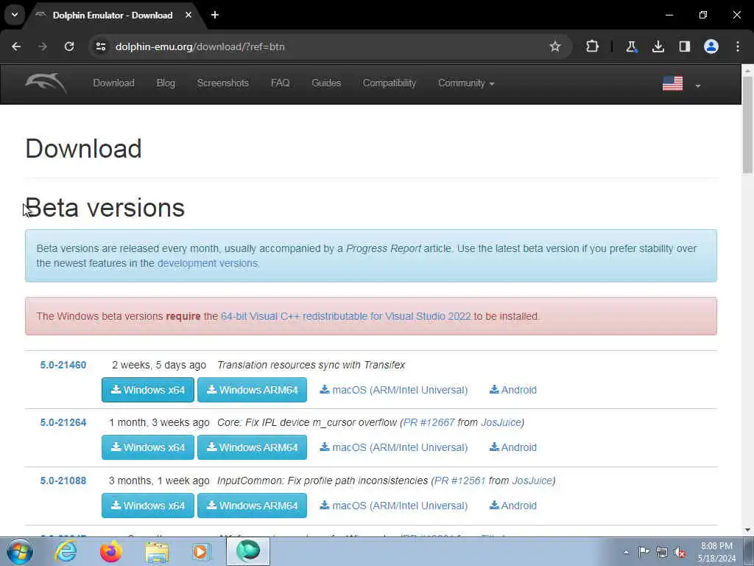Open Chrome Labs flask icon
This screenshot has height=566, width=754.
(x=631, y=46)
